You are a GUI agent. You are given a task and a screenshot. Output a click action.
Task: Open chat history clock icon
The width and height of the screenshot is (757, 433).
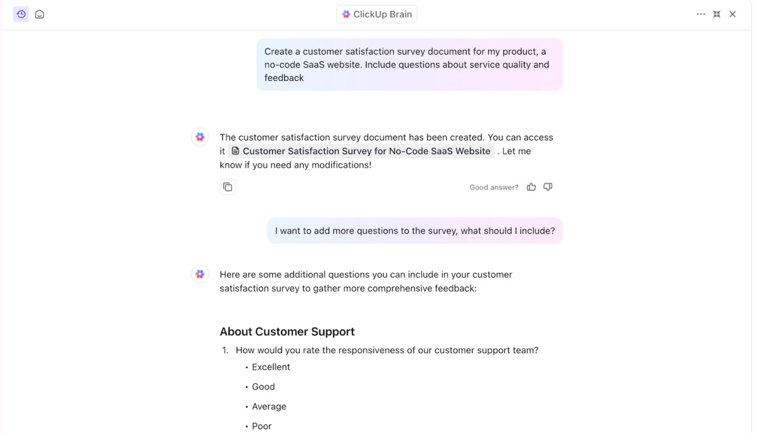tap(21, 15)
